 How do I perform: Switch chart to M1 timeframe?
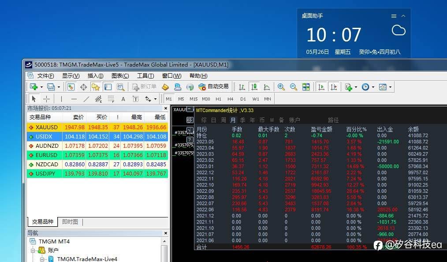[169, 99]
